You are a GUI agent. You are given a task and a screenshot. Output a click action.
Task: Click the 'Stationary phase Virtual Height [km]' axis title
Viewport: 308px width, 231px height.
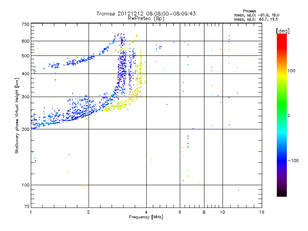coord(17,115)
